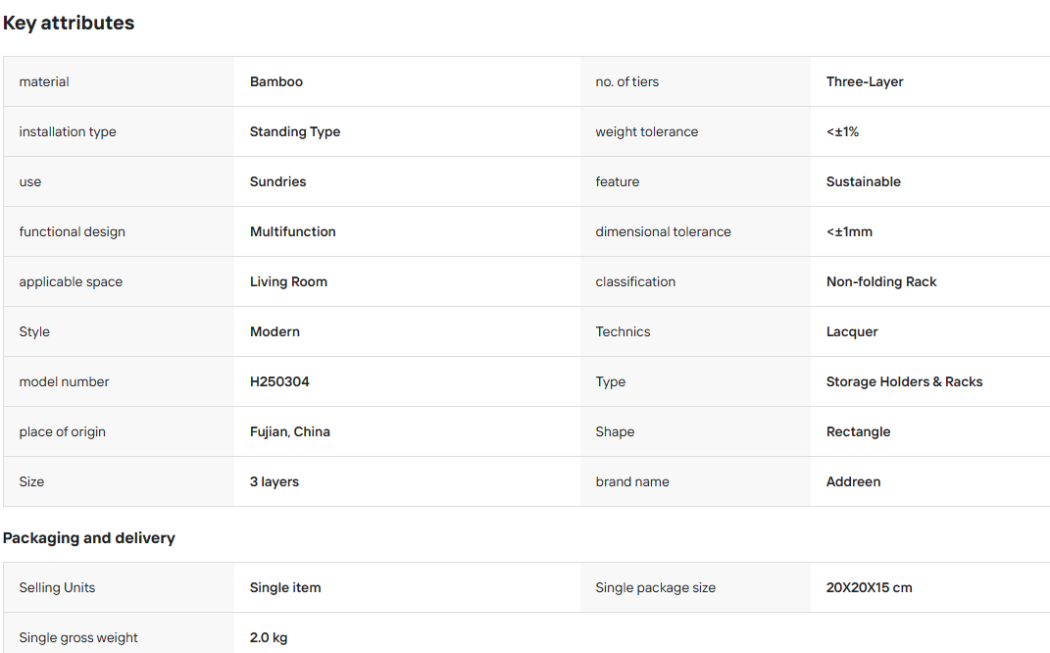Click the Modern style value

(x=275, y=331)
